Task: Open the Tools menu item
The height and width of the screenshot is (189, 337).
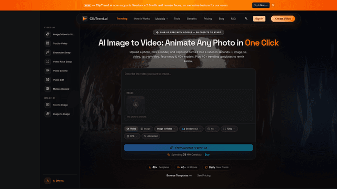Action: coord(177,19)
